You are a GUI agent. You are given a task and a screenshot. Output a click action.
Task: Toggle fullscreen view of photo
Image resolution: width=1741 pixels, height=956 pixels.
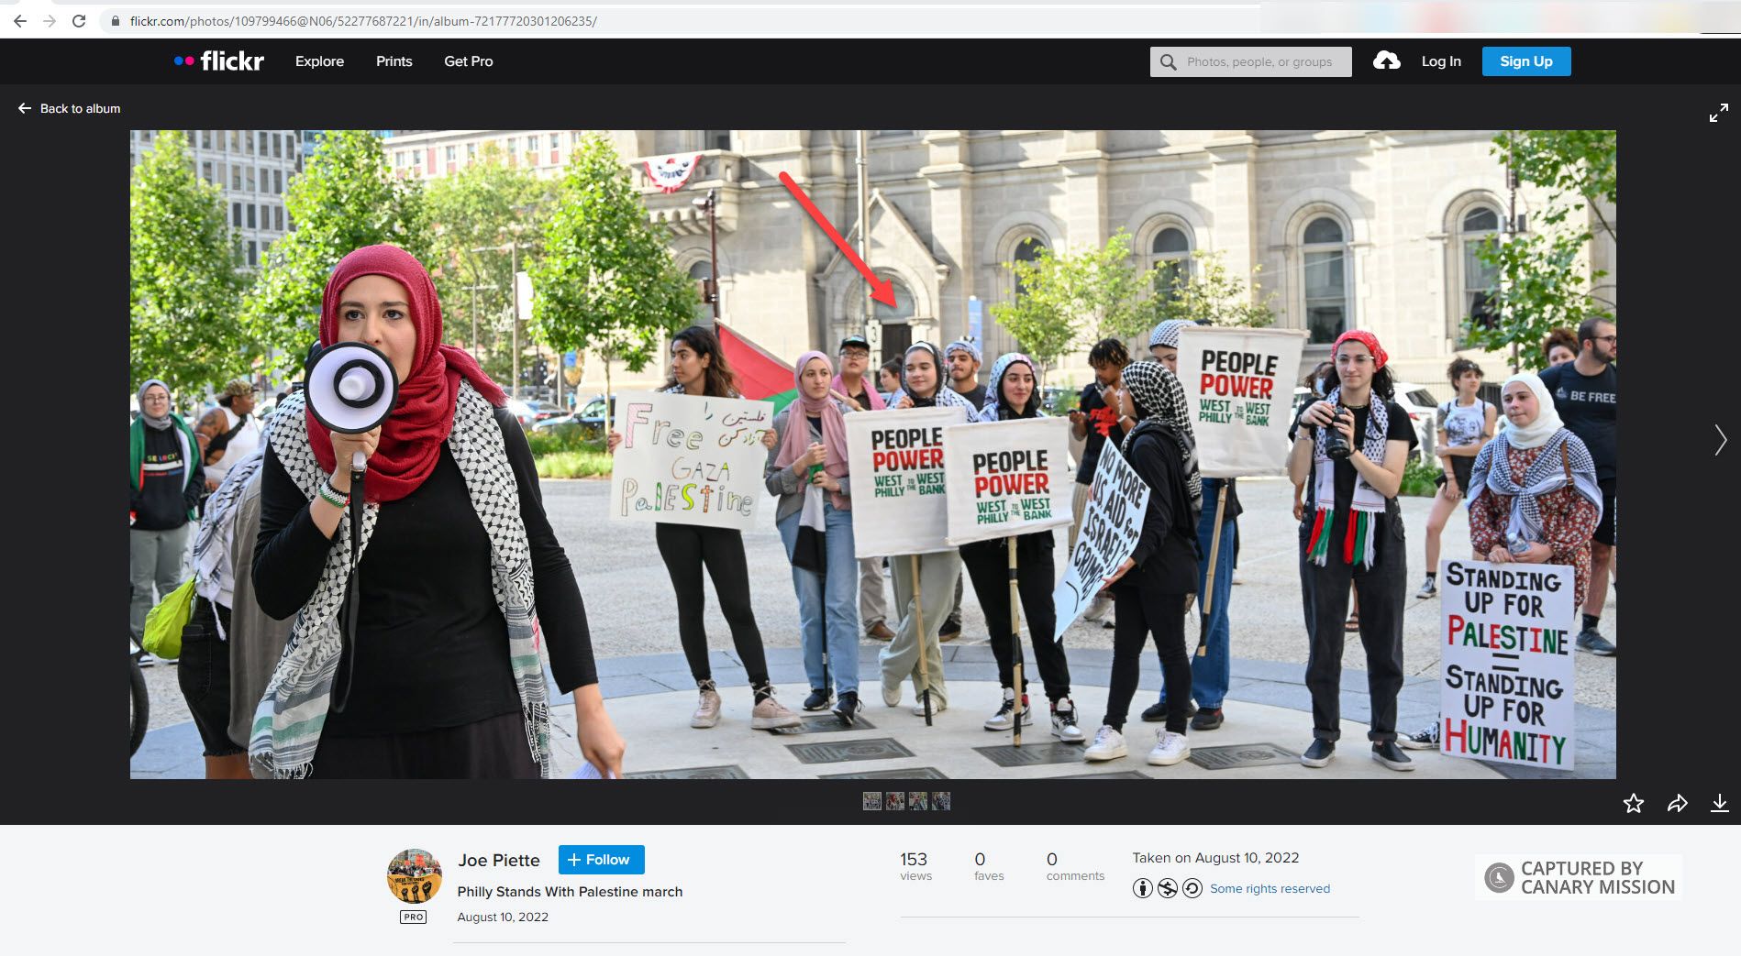pyautogui.click(x=1718, y=114)
